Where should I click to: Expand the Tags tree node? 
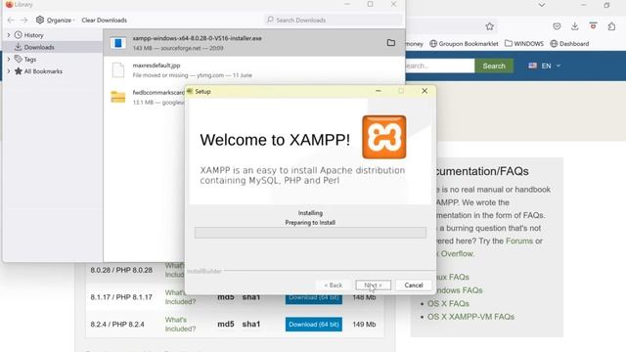[9, 59]
